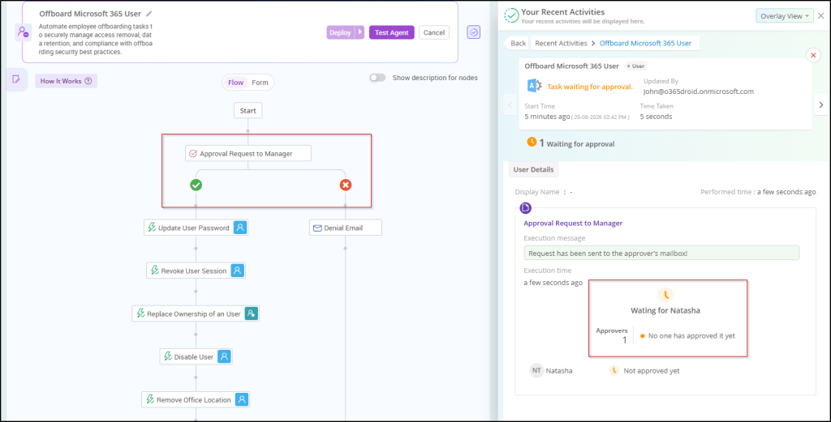Screen dimensions: 831x422
Task: Open the How It Works help
Action: click(x=67, y=81)
